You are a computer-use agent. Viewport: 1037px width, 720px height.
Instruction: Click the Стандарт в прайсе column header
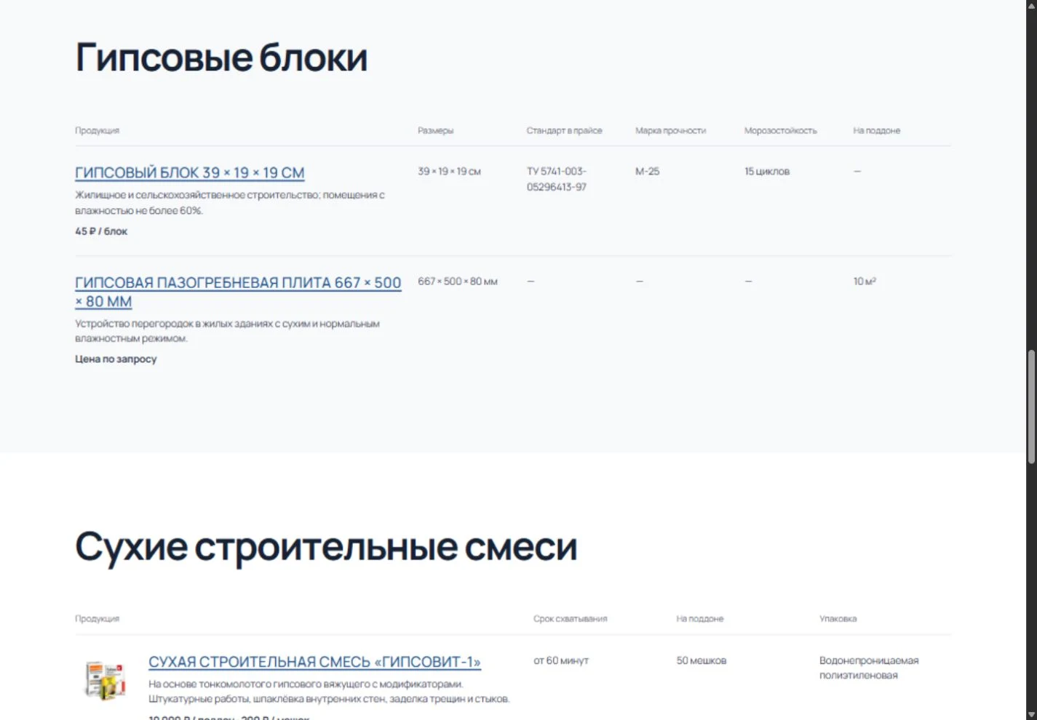click(564, 131)
